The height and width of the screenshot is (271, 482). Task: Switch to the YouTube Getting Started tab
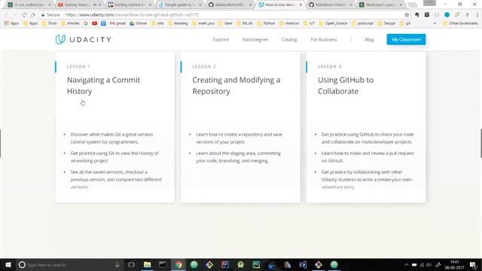click(79, 5)
